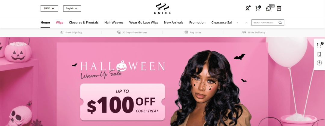
Task: Visit the Promotion link
Action: 197,22
